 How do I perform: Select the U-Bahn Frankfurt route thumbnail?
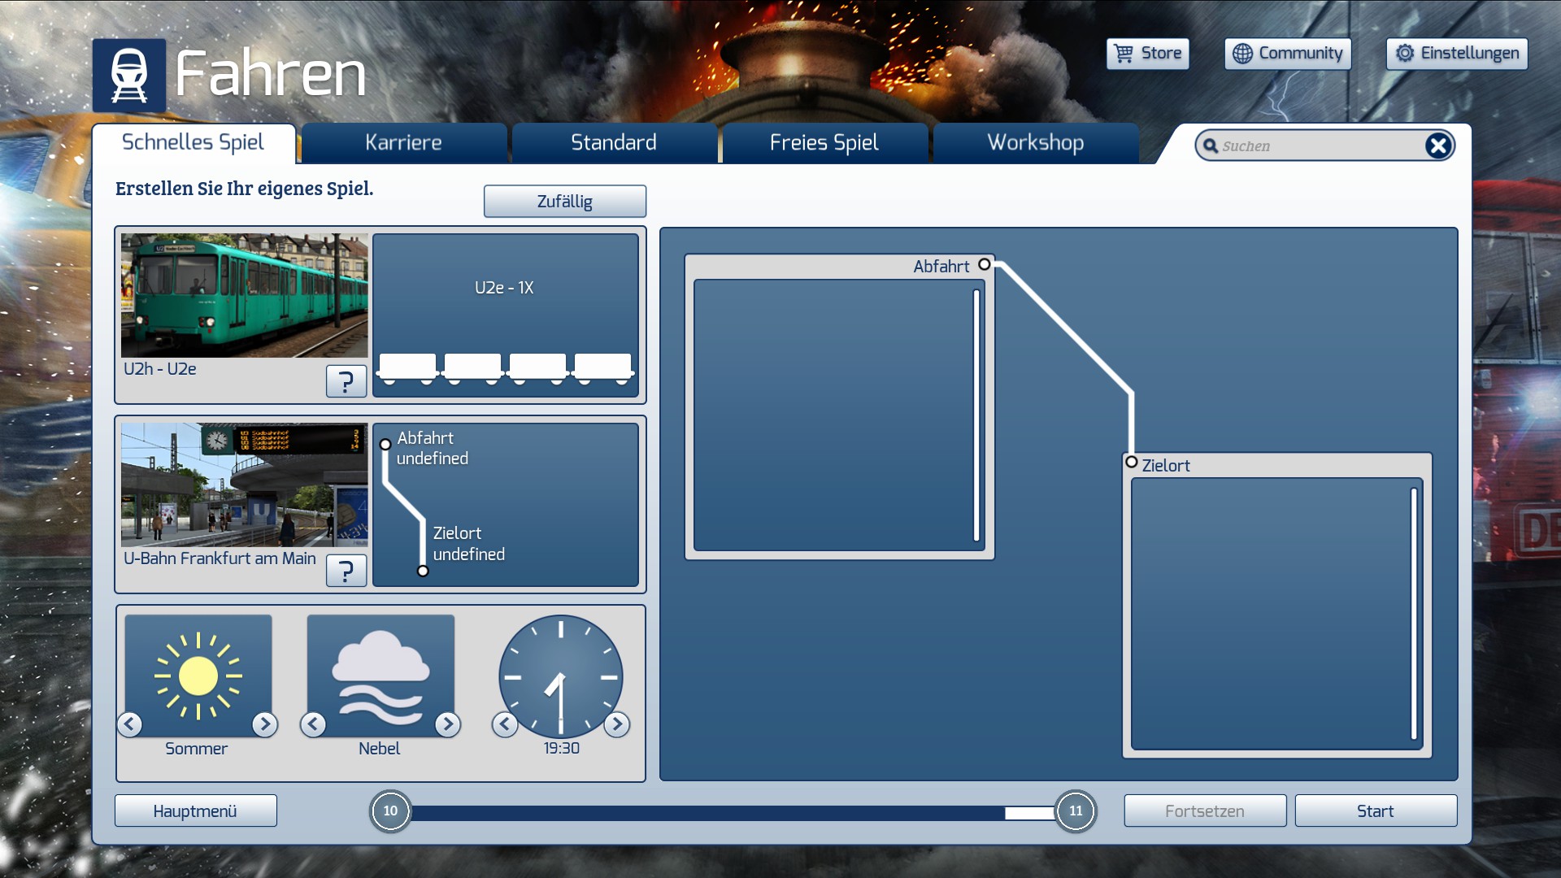point(244,485)
